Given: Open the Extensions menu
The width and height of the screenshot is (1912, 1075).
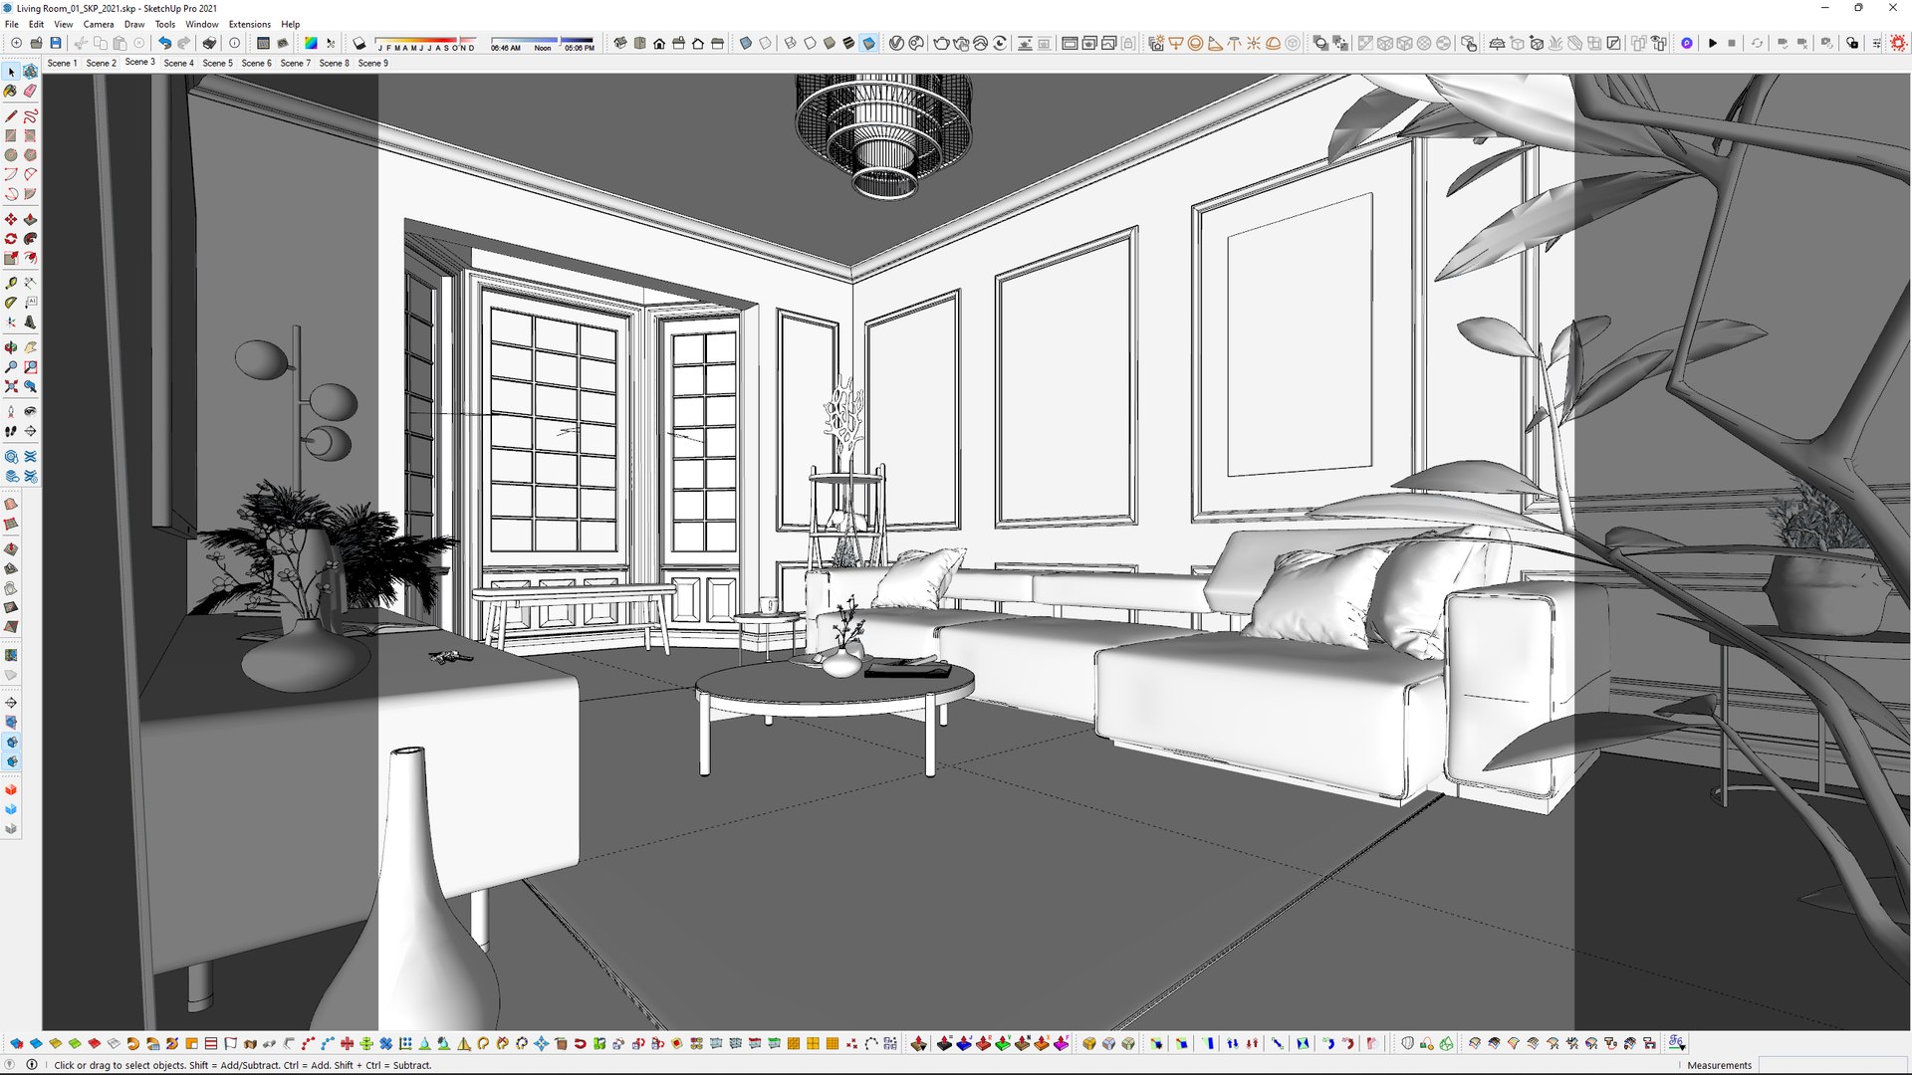Looking at the screenshot, I should pyautogui.click(x=249, y=24).
